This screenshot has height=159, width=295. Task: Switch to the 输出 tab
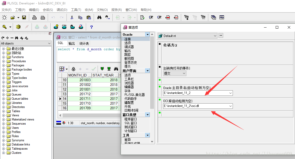(72, 43)
